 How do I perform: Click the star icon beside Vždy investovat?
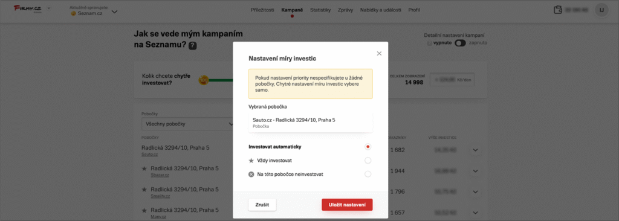[x=251, y=161]
